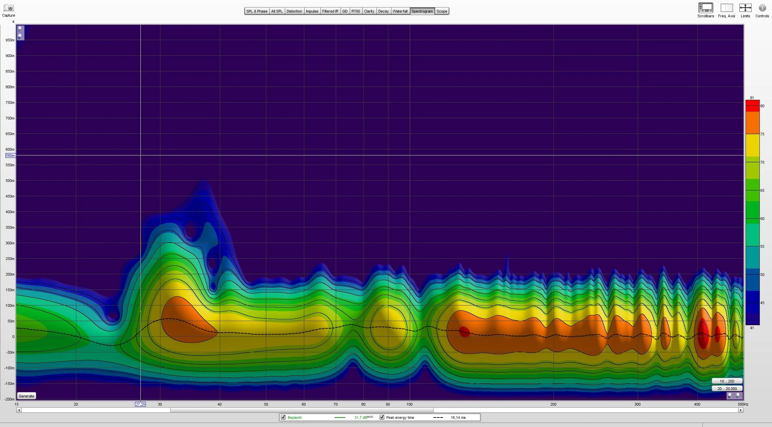Open the Scope tab

tap(442, 11)
